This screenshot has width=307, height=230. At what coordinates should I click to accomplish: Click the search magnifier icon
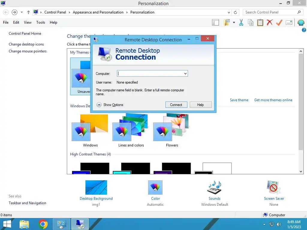coord(299,12)
